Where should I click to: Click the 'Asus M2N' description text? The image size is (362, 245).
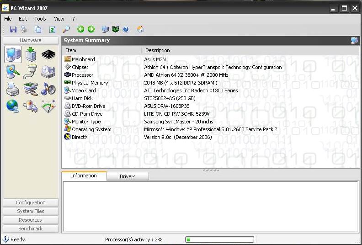click(x=155, y=59)
